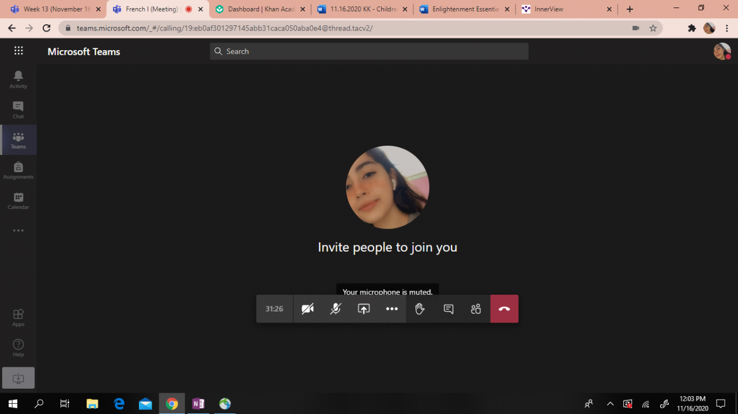
Task: Open Chrome three-dot menu
Action: (x=727, y=28)
